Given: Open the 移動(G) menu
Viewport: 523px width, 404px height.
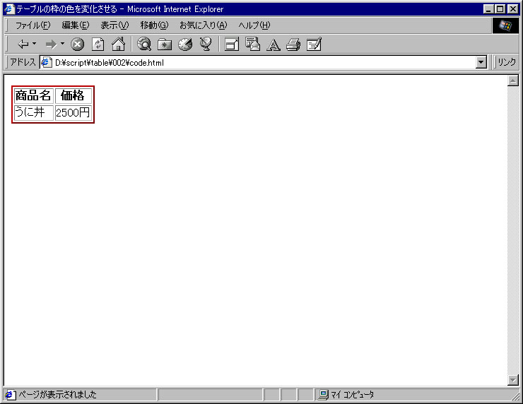Looking at the screenshot, I should coord(154,25).
